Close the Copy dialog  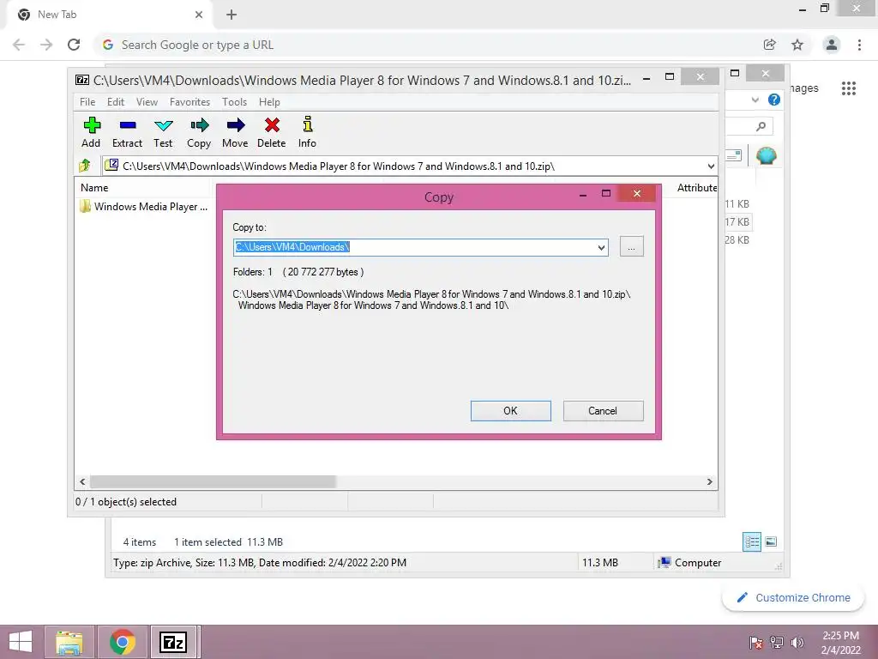[637, 193]
